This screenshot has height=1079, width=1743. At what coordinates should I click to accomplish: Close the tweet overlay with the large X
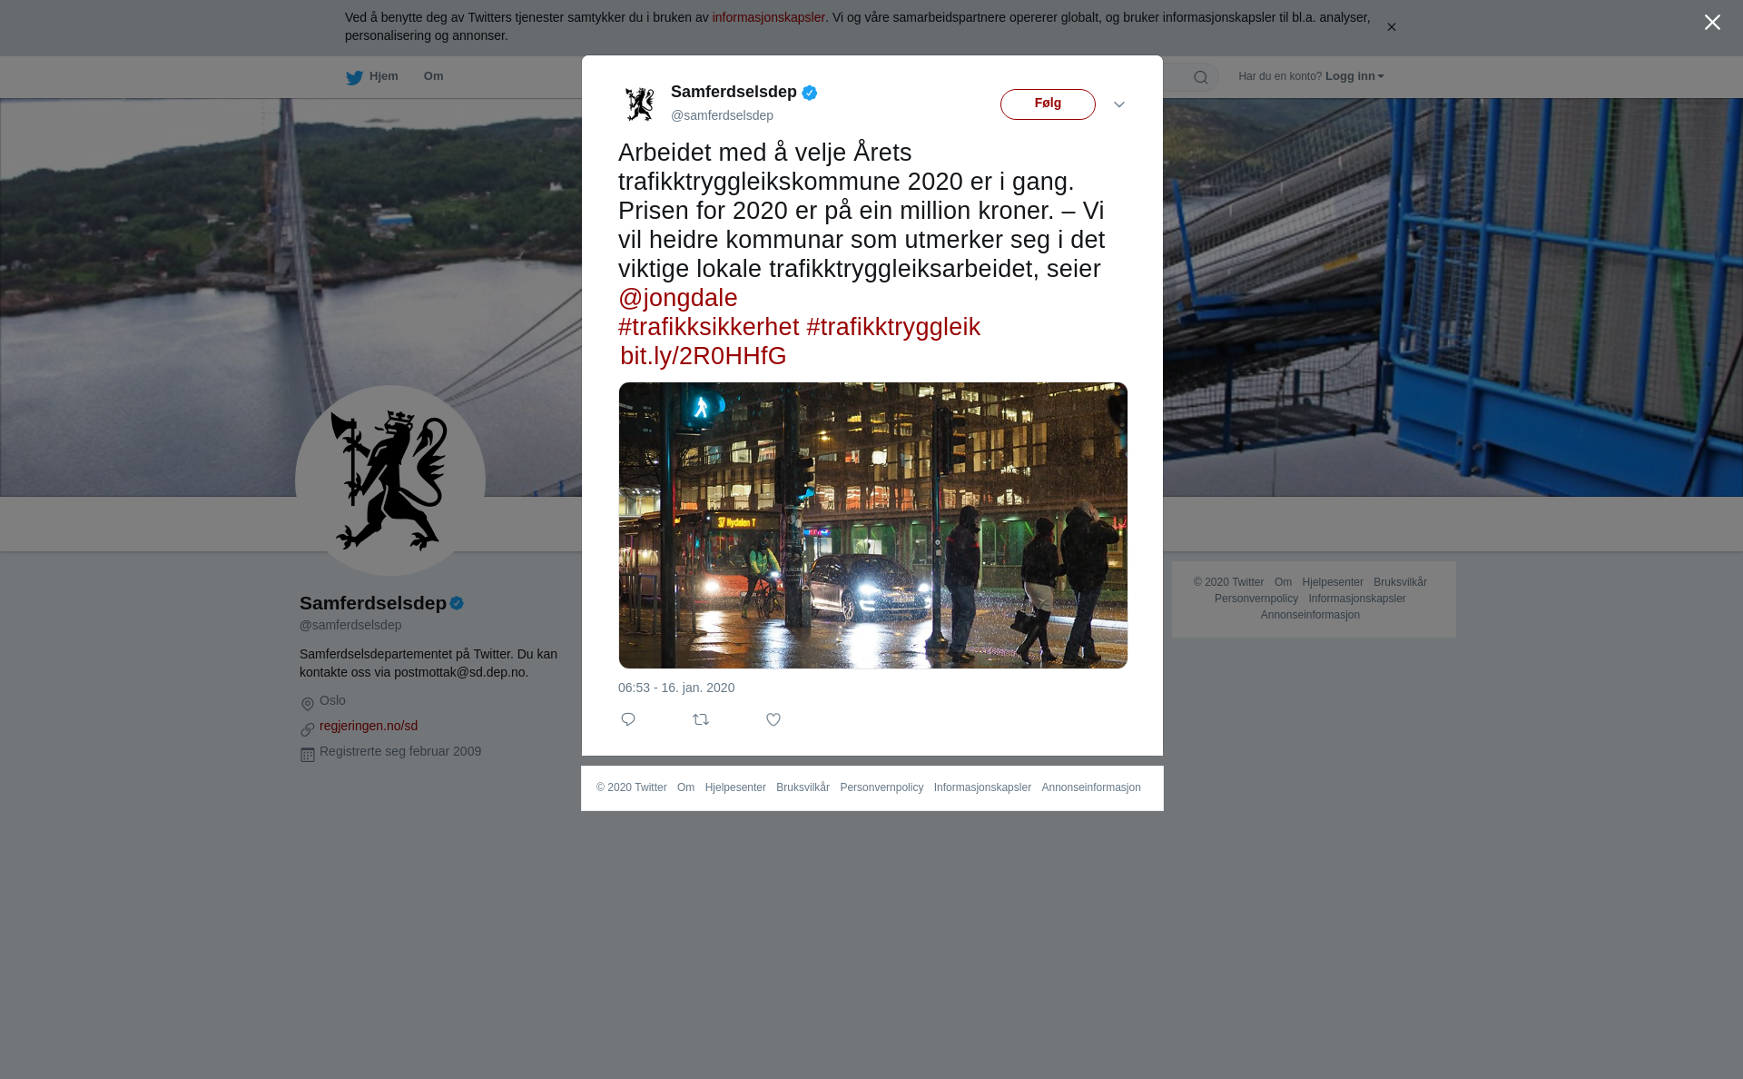tap(1712, 23)
